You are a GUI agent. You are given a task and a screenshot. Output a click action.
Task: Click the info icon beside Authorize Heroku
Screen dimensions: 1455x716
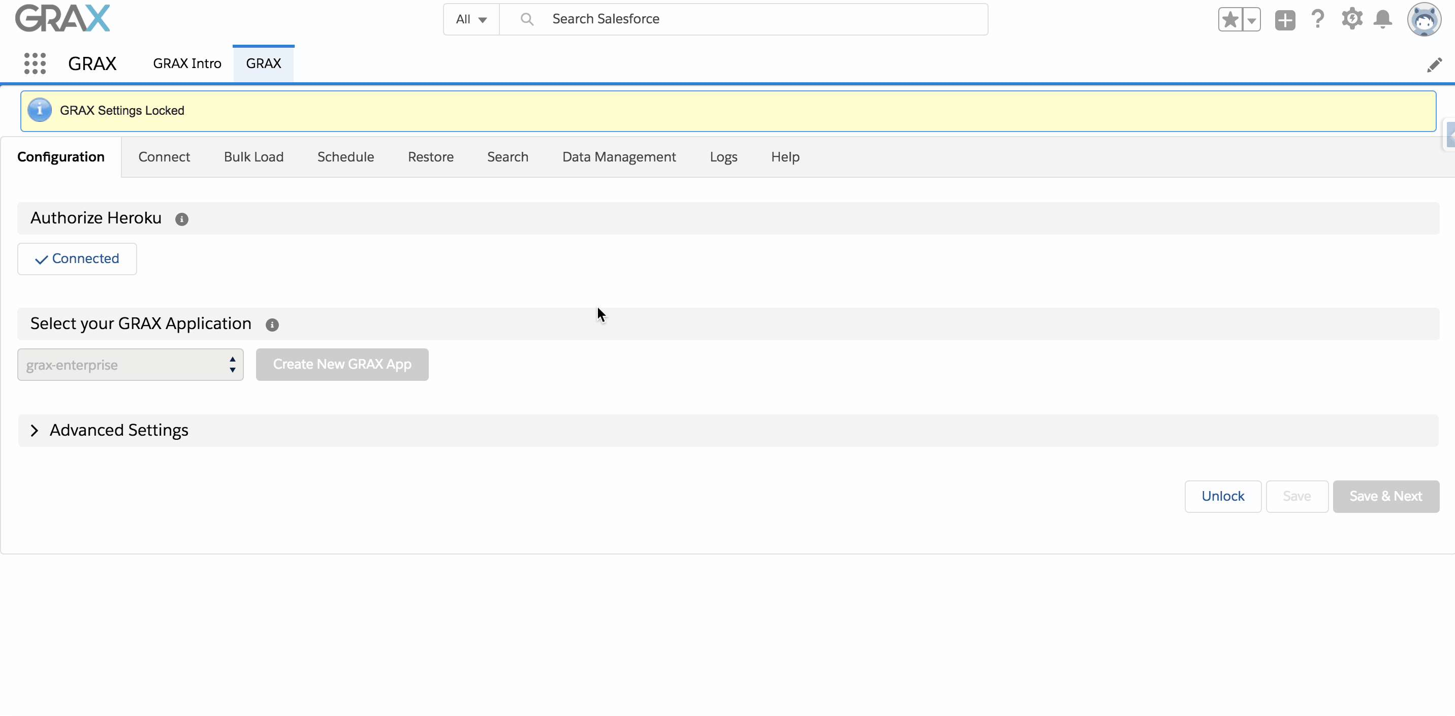coord(181,219)
